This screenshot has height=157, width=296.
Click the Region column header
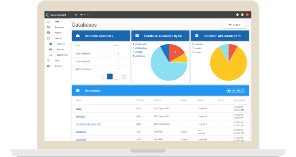pos(201,100)
